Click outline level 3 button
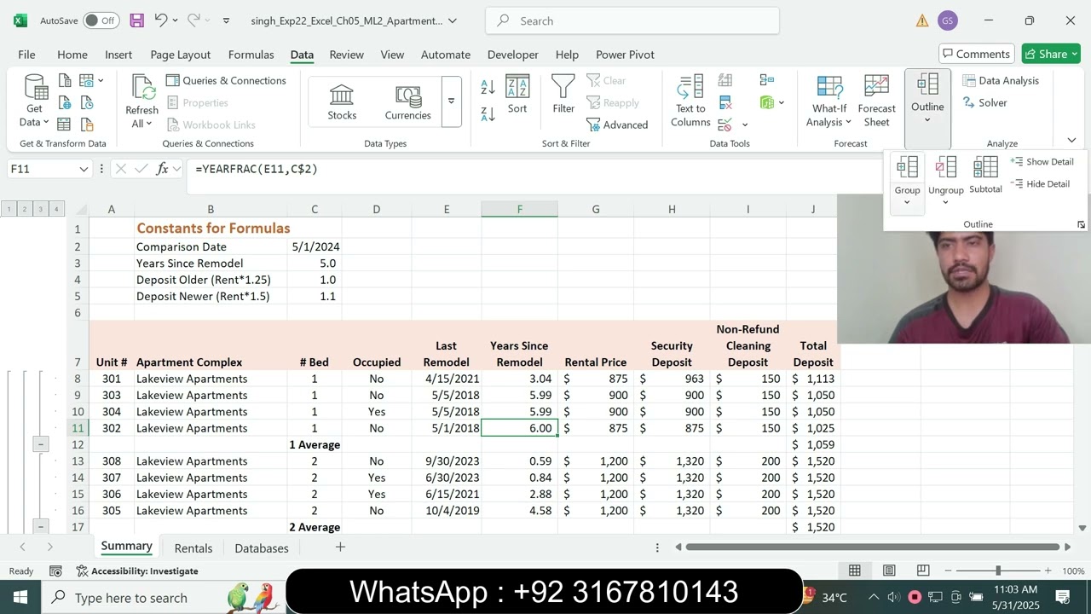 coord(40,209)
